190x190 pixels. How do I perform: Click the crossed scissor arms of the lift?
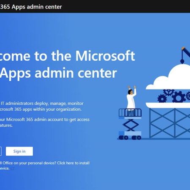130,125
